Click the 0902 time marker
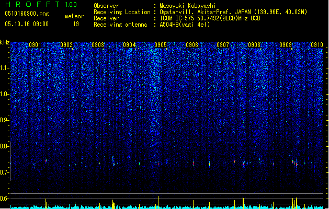The width and height of the screenshot is (329, 209). 66,45
